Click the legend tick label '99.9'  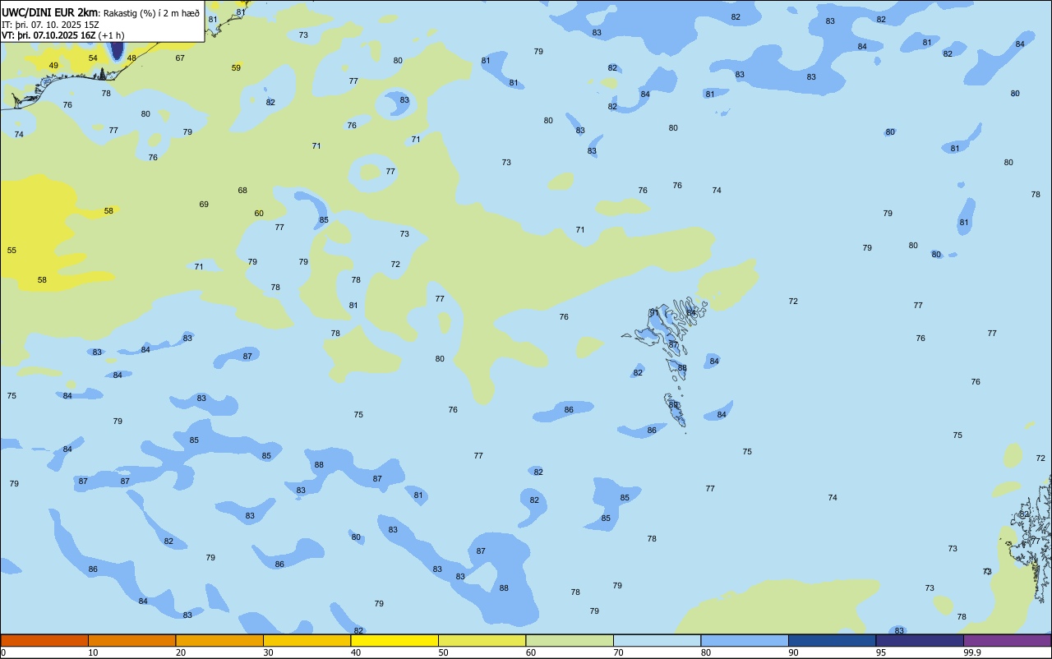[974, 652]
